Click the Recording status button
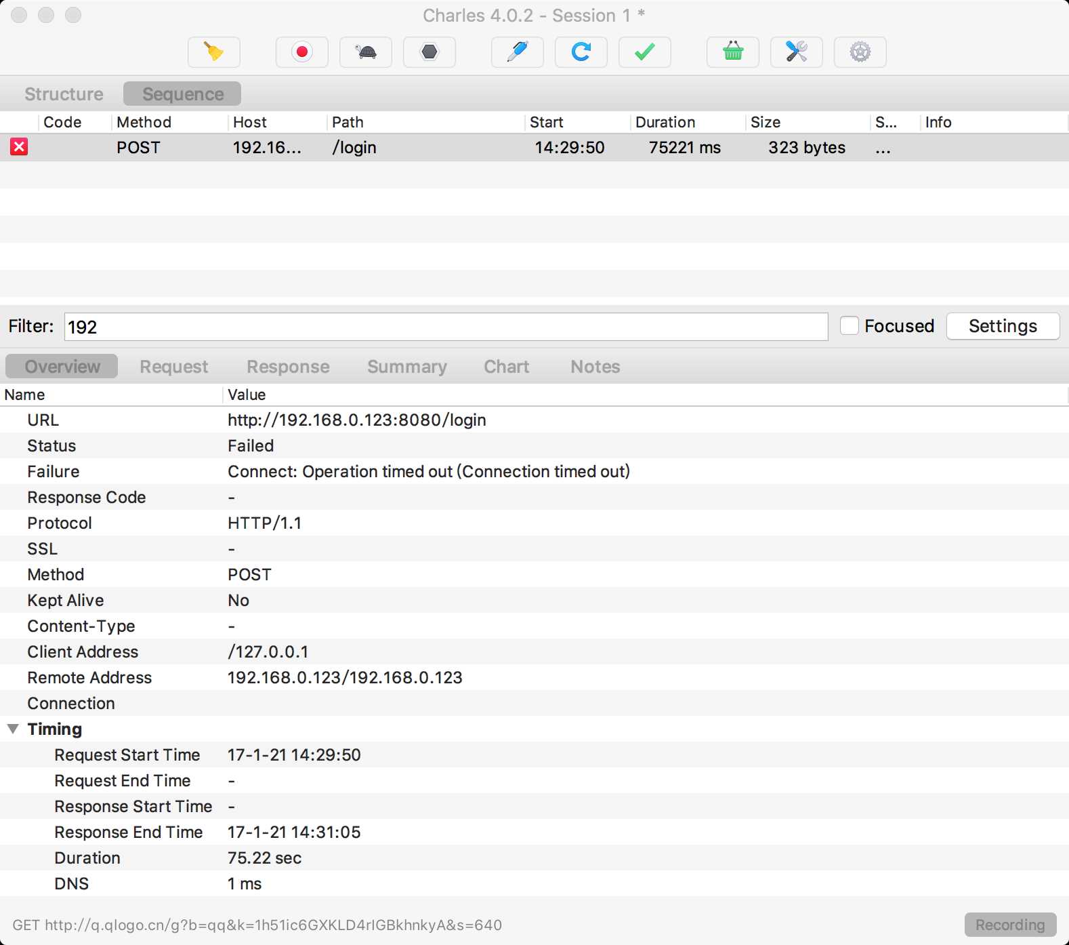Screen dimensions: 1069x945 pyautogui.click(x=1010, y=925)
